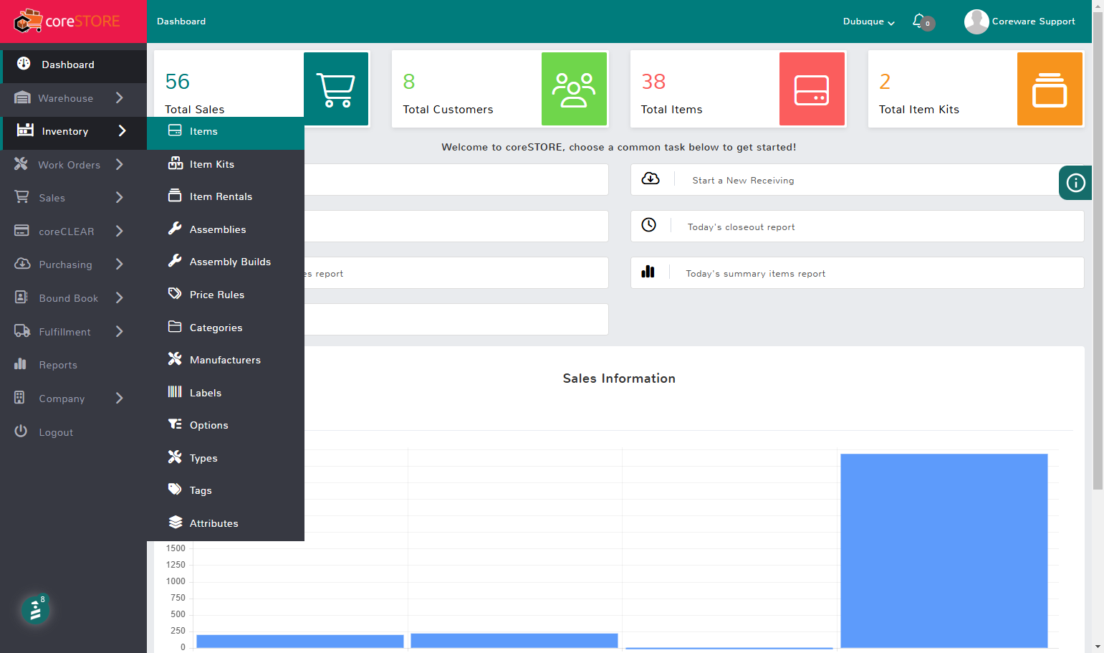Select Assembly Builds menu item
This screenshot has height=653, width=1104.
click(x=226, y=262)
